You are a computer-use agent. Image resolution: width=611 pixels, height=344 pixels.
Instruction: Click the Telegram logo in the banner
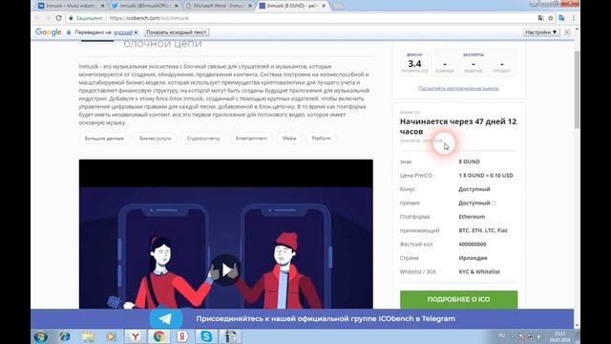165,318
